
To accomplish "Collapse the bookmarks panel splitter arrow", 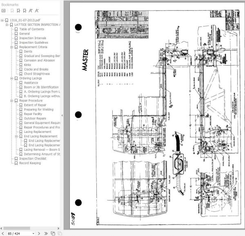I will (x=62, y=115).
